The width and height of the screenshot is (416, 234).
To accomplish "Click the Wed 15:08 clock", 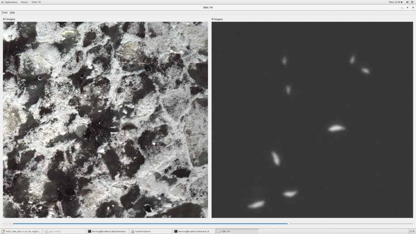I will [395, 2].
